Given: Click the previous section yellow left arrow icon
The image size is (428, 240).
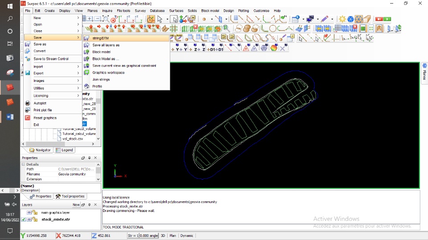Looking at the screenshot, I should [x=202, y=28].
